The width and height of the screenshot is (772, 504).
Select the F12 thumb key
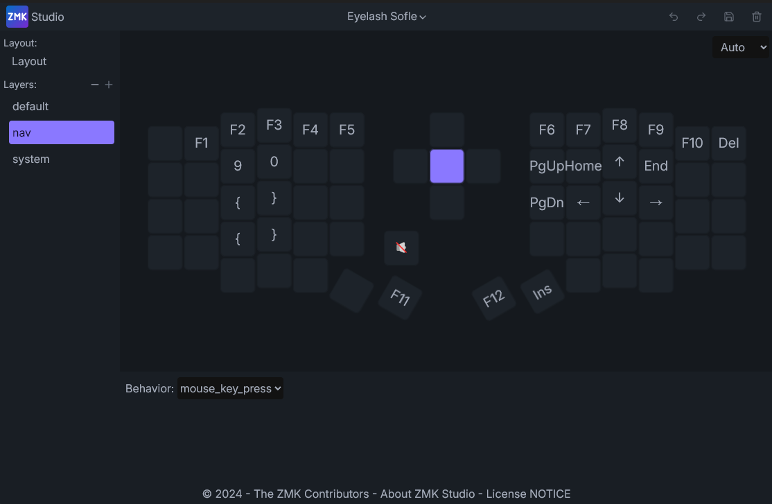pyautogui.click(x=494, y=298)
